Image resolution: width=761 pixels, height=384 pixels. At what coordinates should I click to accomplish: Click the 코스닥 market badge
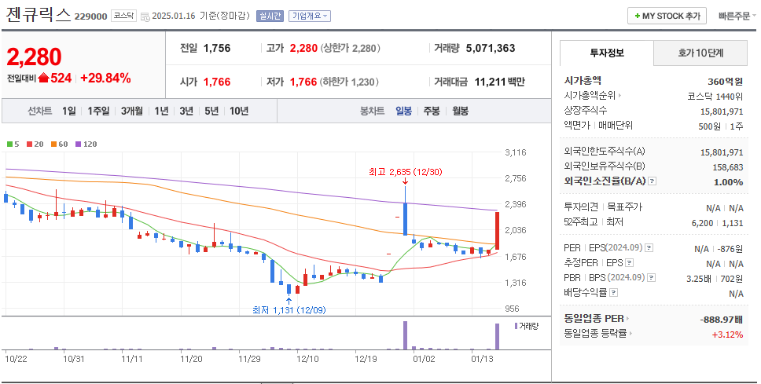(x=123, y=16)
